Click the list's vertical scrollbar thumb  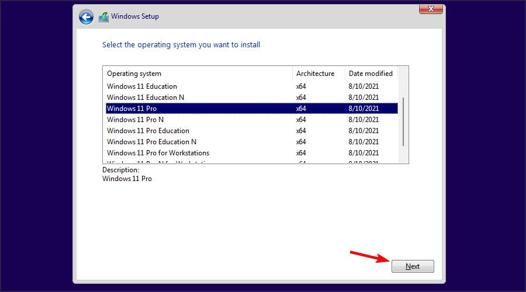click(403, 123)
